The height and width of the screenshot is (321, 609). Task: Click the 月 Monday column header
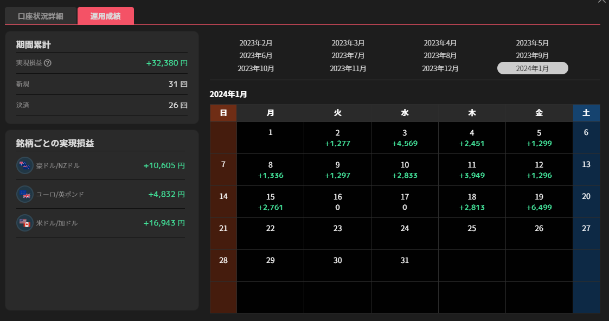pyautogui.click(x=270, y=113)
